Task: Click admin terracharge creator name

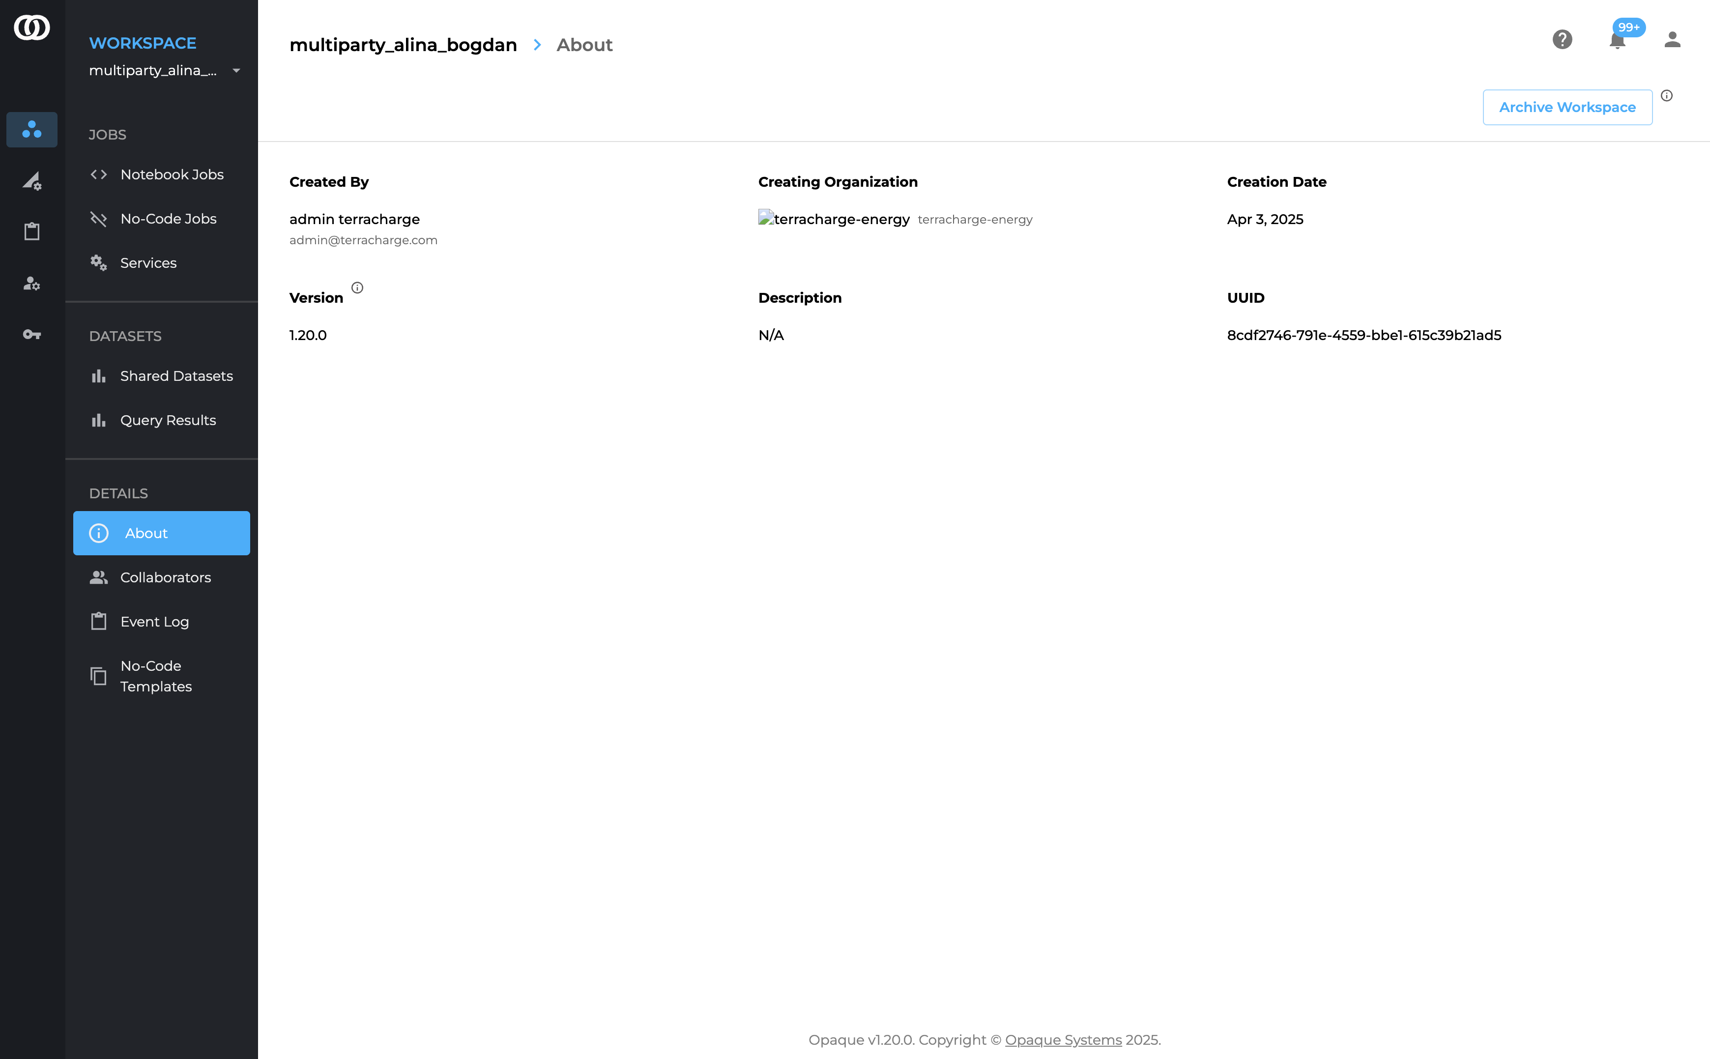Action: click(354, 219)
